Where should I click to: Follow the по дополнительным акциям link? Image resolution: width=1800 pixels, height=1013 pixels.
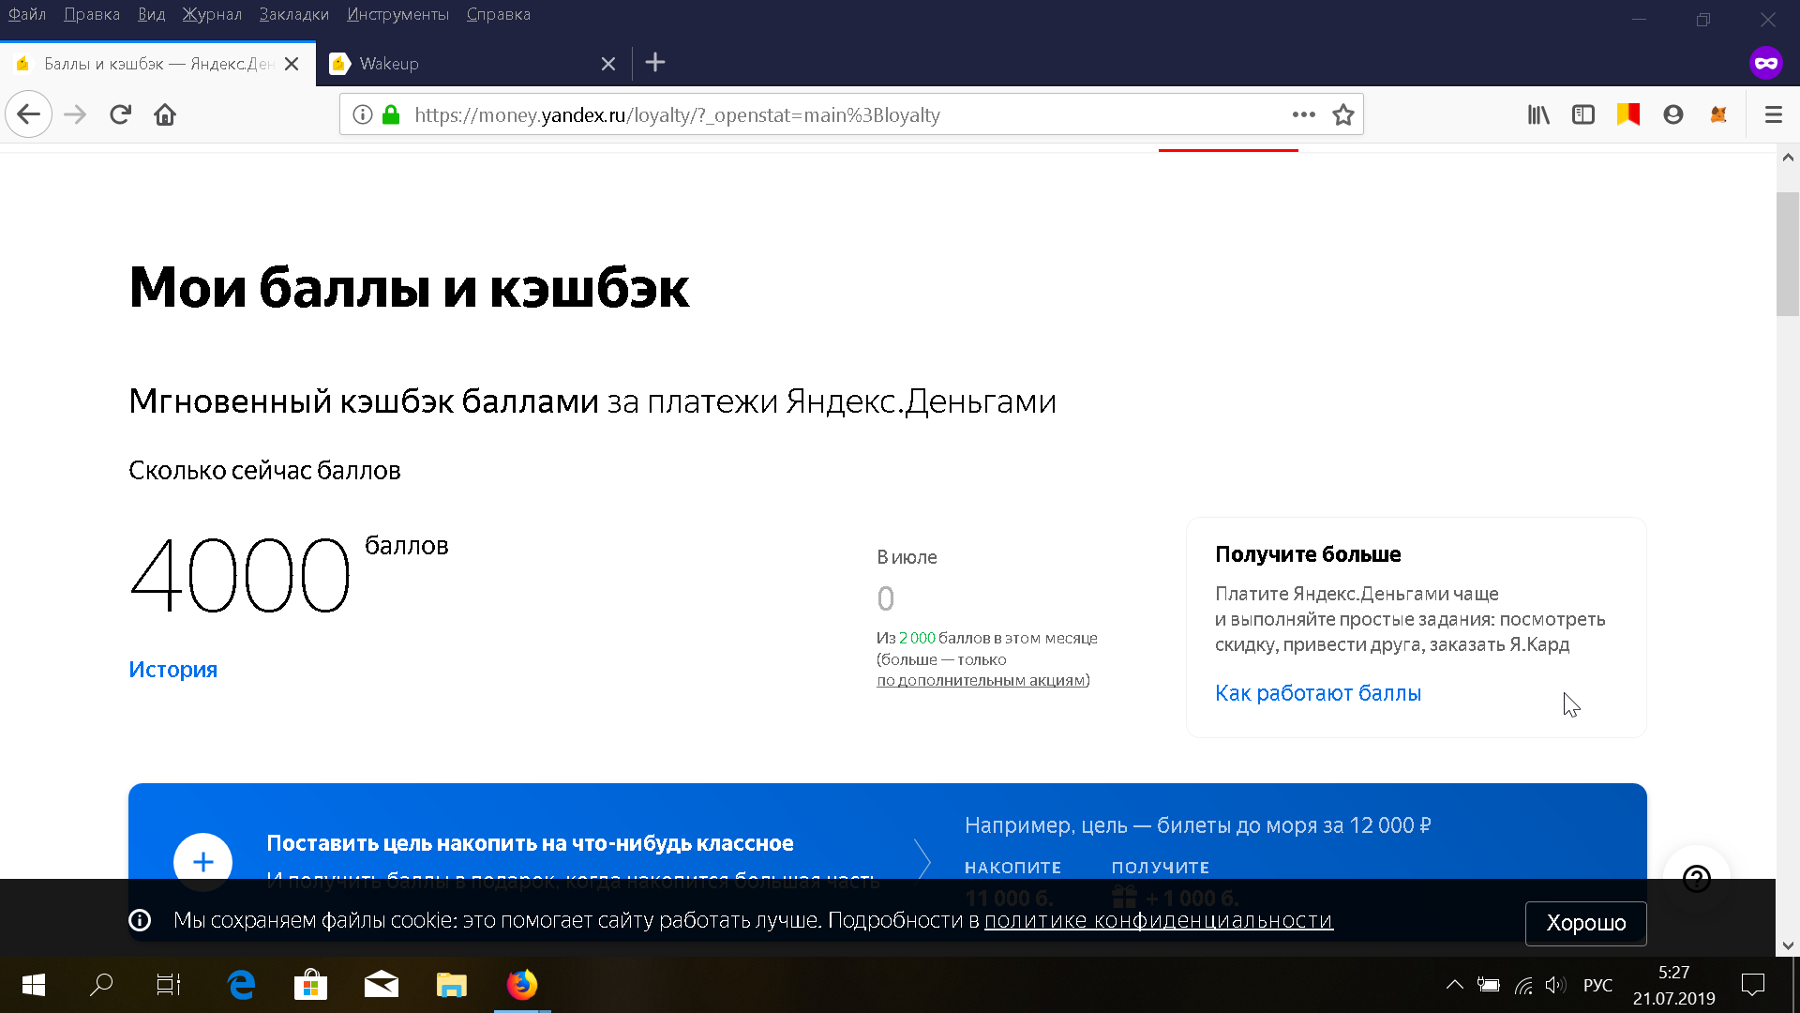point(981,680)
